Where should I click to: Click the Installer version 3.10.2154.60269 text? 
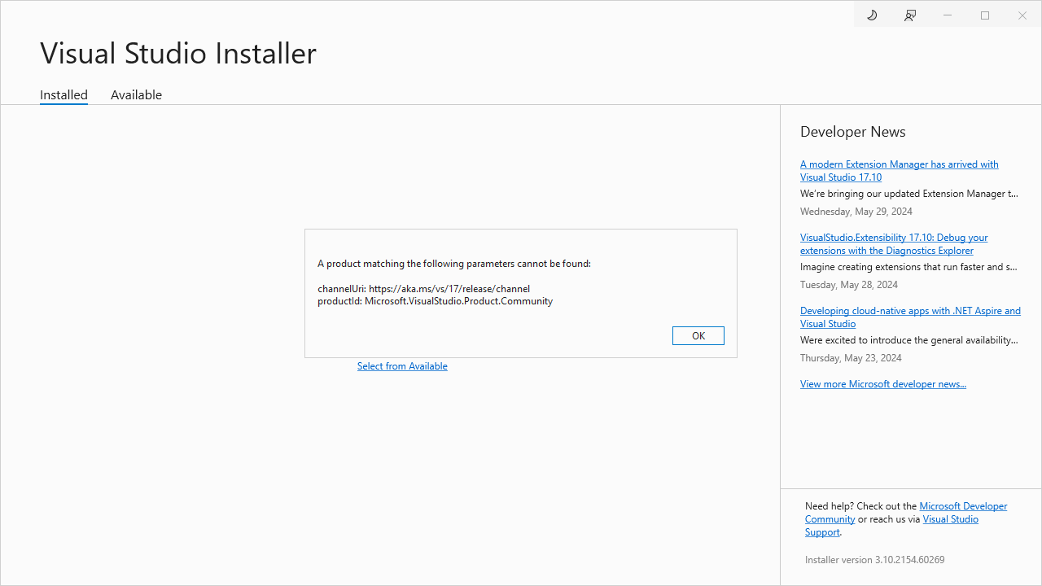pyautogui.click(x=875, y=560)
